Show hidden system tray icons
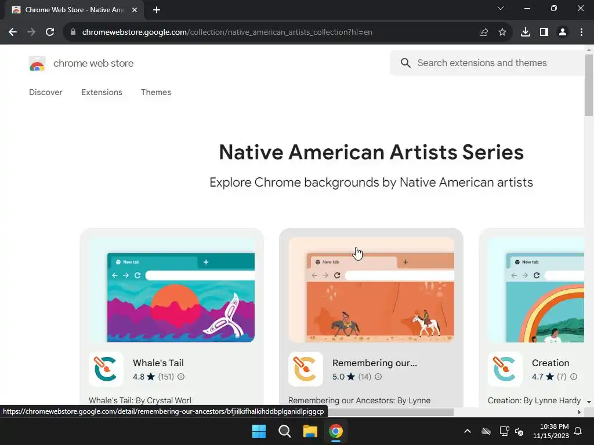Image resolution: width=594 pixels, height=445 pixels. [x=468, y=431]
